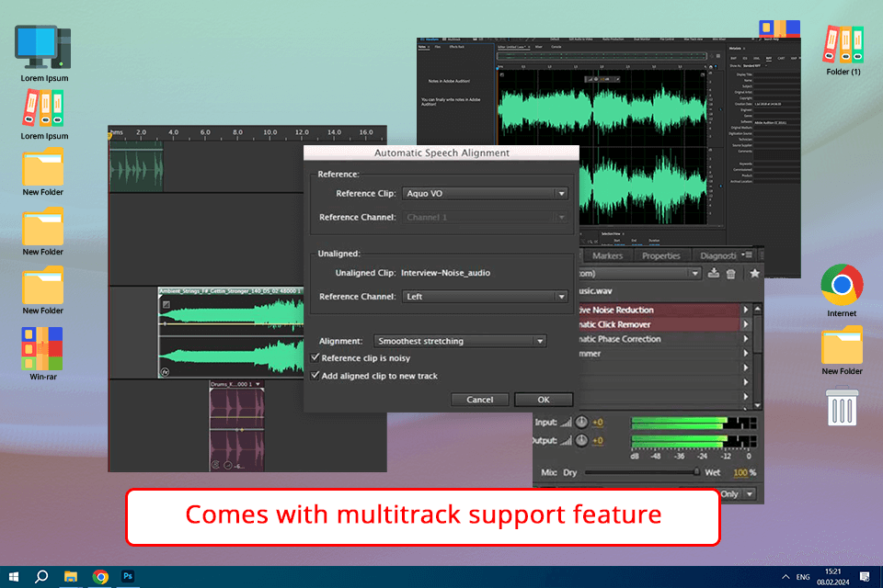Open the Win-rar desktop icon

pos(43,349)
